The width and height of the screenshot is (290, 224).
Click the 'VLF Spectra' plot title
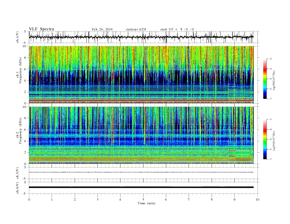[41, 29]
